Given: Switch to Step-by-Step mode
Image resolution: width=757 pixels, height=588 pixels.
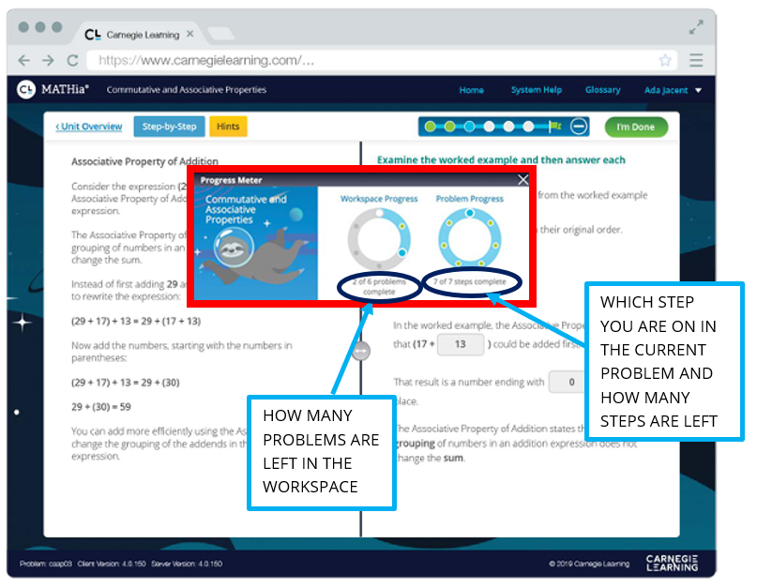Looking at the screenshot, I should pos(169,127).
